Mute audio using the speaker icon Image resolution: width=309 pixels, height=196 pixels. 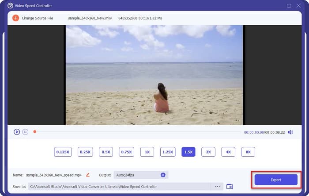click(x=290, y=132)
